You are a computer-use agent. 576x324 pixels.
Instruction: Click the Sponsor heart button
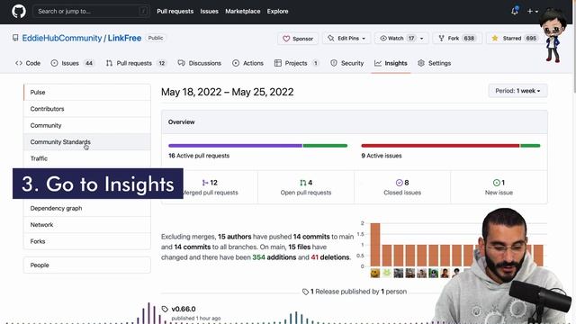click(x=298, y=38)
